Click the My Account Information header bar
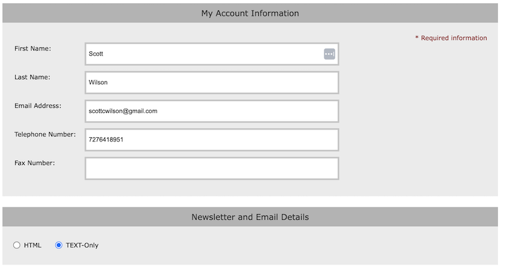Viewport: 505px width, 271px height. 250,13
